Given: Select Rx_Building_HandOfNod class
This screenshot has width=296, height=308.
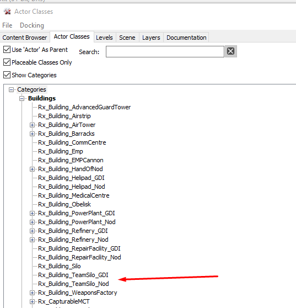Looking at the screenshot, I should [x=71, y=169].
